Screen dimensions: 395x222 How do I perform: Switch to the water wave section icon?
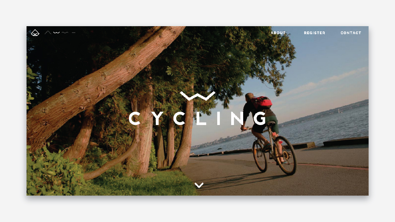(65, 32)
